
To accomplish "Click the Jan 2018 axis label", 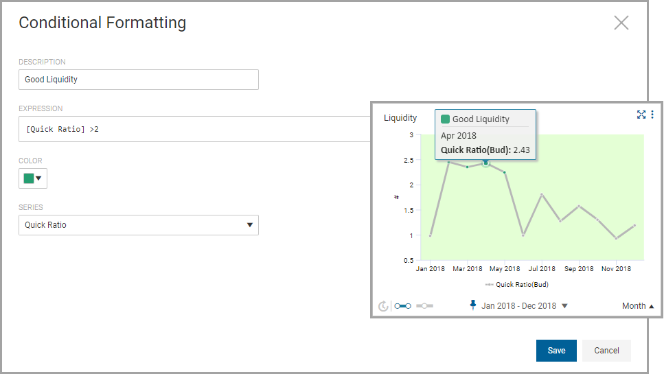I will click(x=431, y=268).
